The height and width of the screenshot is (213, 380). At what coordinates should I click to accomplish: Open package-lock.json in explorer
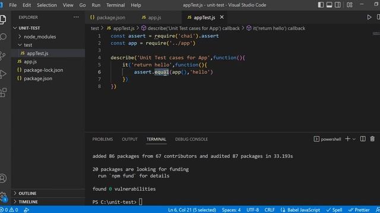tap(43, 70)
